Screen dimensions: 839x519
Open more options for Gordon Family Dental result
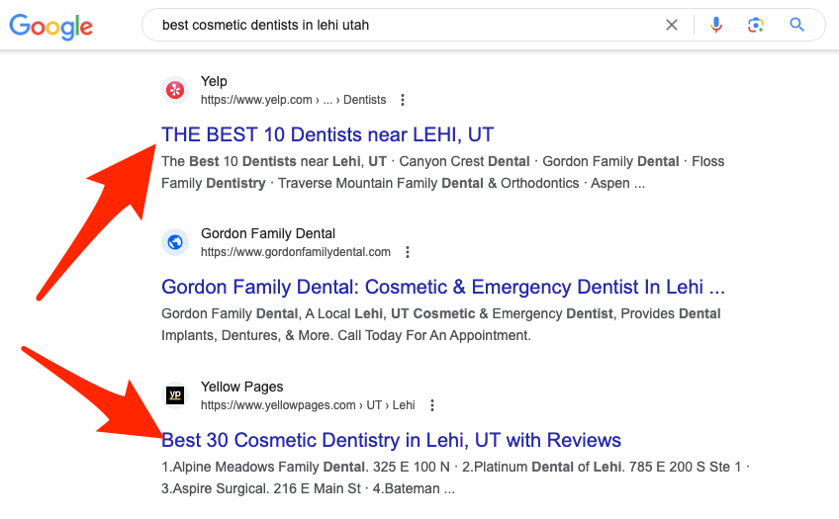click(408, 252)
